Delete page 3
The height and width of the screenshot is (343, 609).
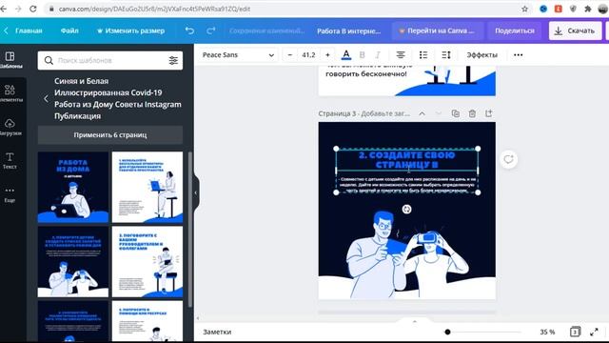(472, 113)
